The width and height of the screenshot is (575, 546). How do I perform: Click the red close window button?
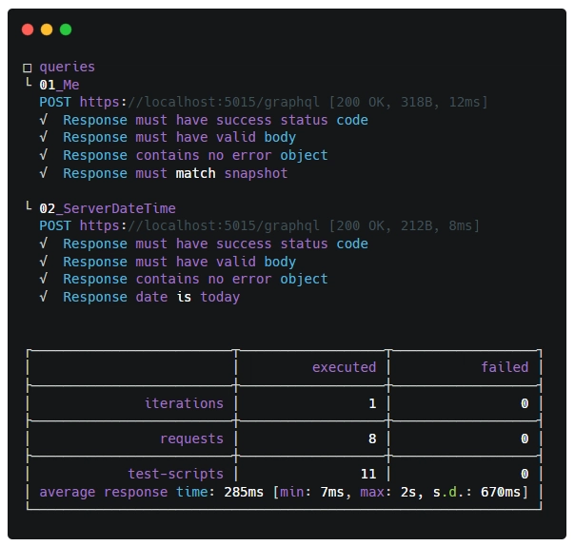pyautogui.click(x=28, y=29)
